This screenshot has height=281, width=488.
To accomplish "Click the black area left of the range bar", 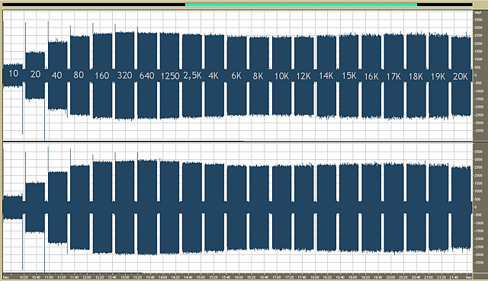I will click(x=94, y=5).
